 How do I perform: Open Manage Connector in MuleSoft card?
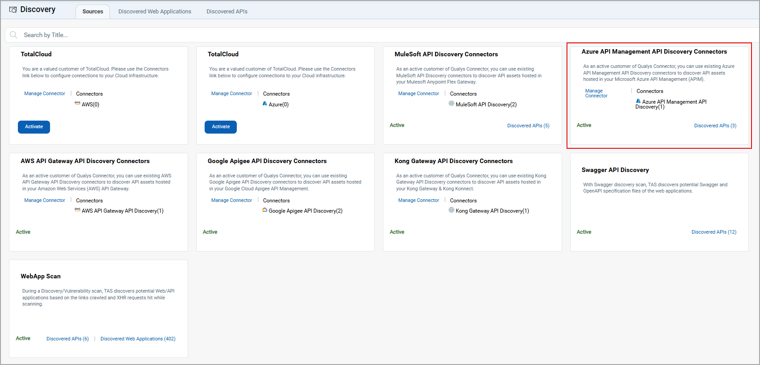coord(419,94)
